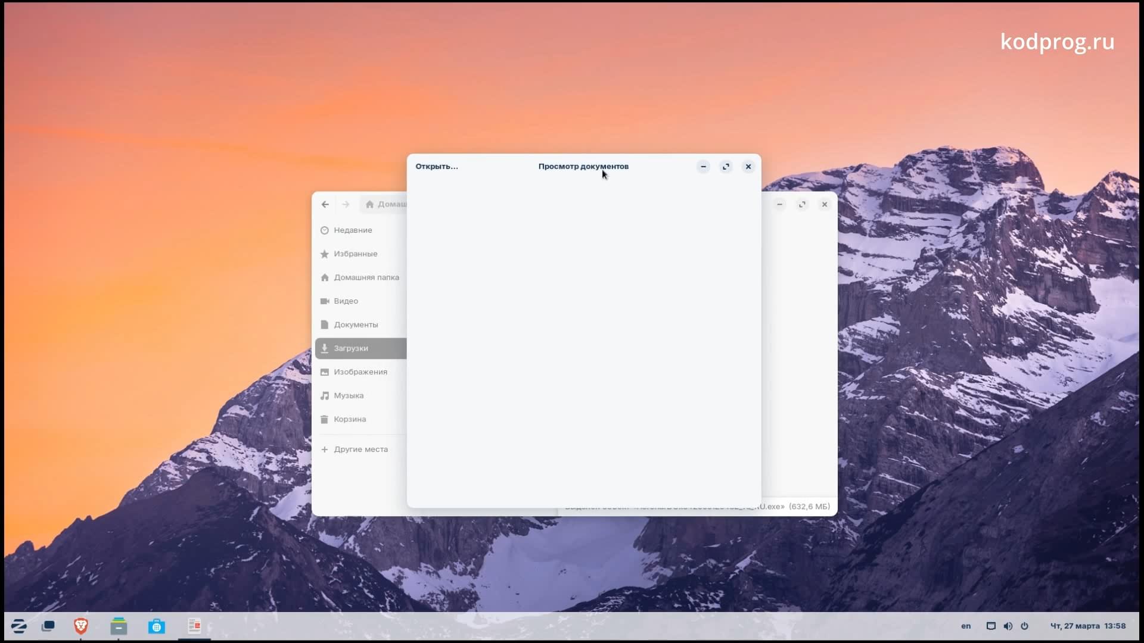Open Избранные in the file manager sidebar

(x=360, y=254)
